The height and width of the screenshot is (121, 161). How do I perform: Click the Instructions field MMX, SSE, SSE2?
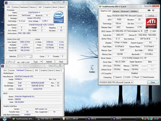tap(42, 34)
